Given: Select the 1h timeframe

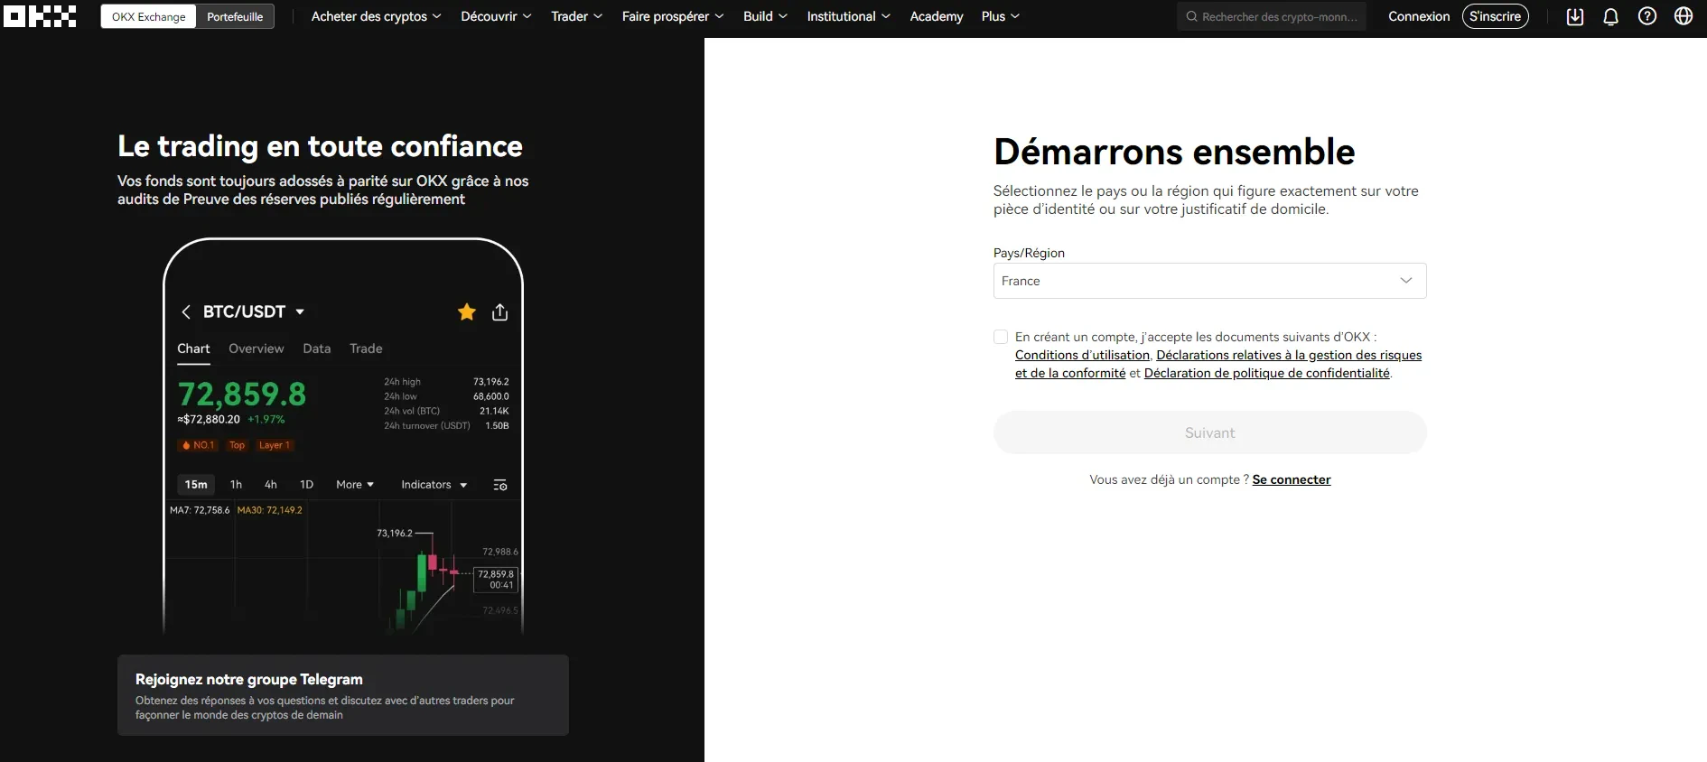Looking at the screenshot, I should (236, 485).
